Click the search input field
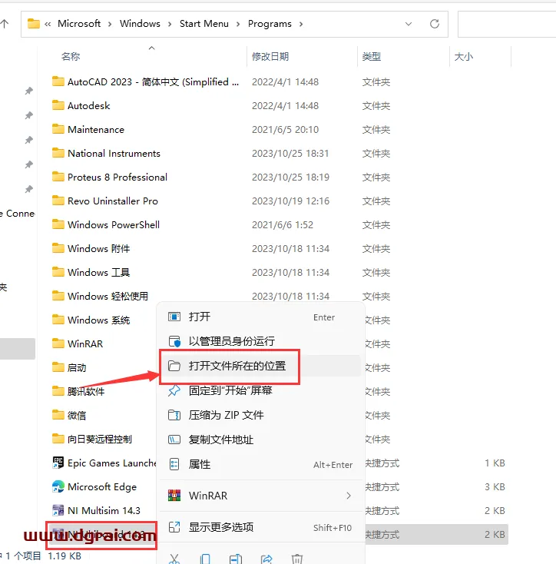 (507, 24)
